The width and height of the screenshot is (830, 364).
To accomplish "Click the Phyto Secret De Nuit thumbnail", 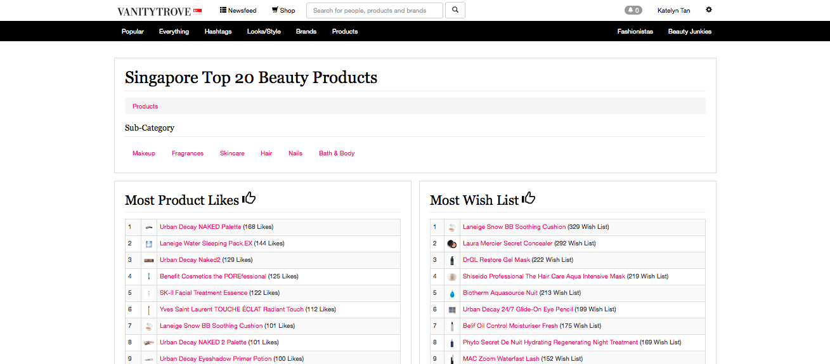I will coord(452,342).
